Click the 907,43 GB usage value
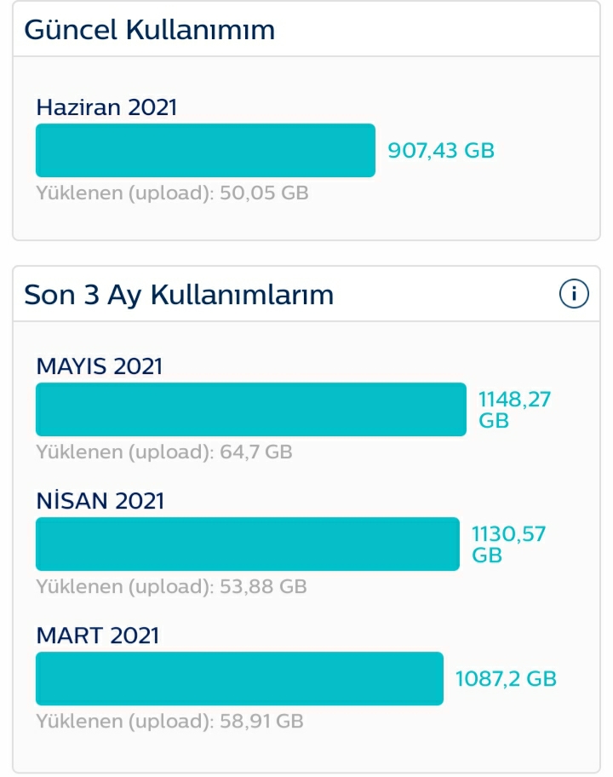The width and height of the screenshot is (613, 777). tap(441, 151)
